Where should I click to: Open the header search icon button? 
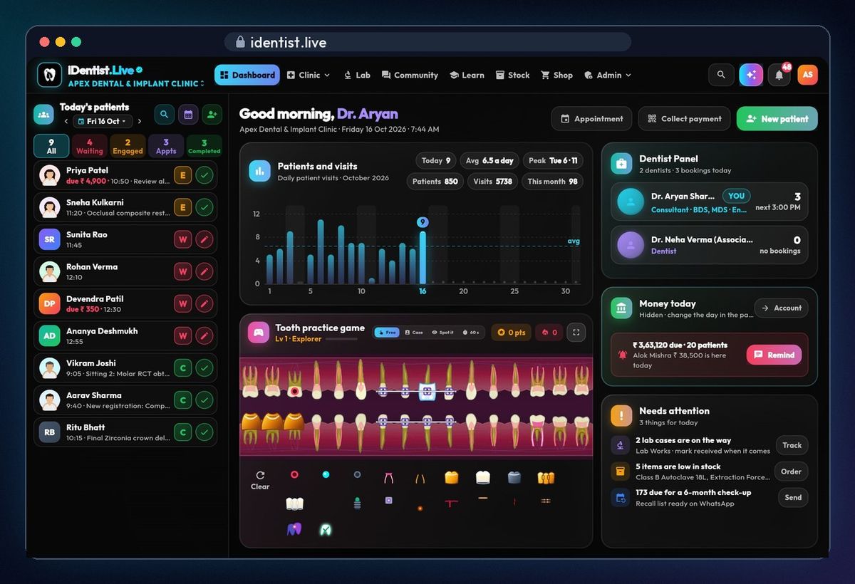pyautogui.click(x=721, y=75)
